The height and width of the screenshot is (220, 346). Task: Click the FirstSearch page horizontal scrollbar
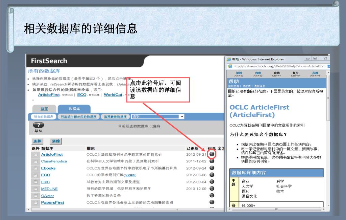point(126,210)
